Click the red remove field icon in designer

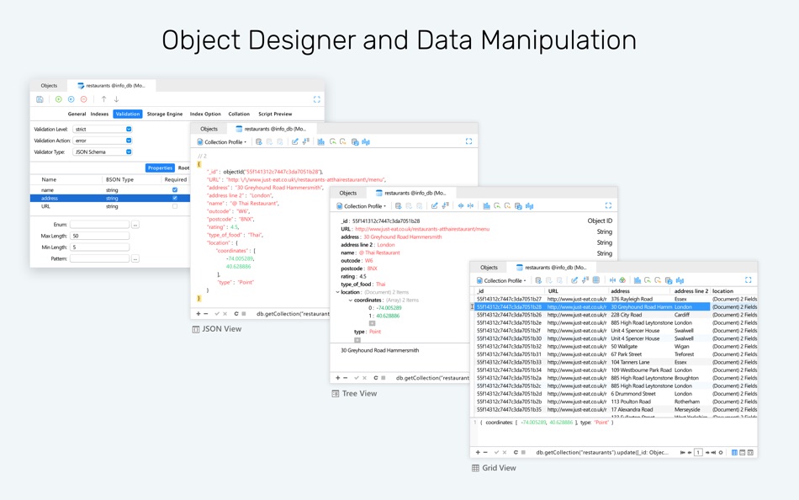click(83, 99)
